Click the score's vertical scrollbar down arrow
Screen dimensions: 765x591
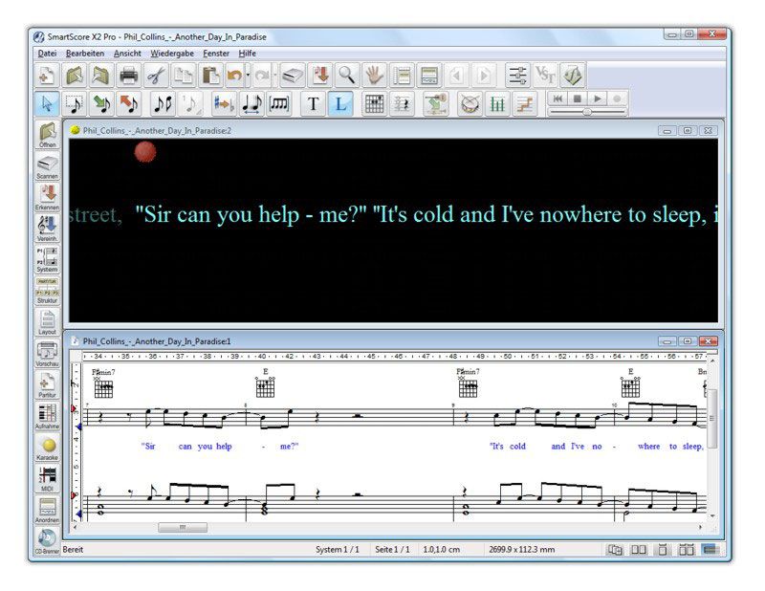(712, 515)
